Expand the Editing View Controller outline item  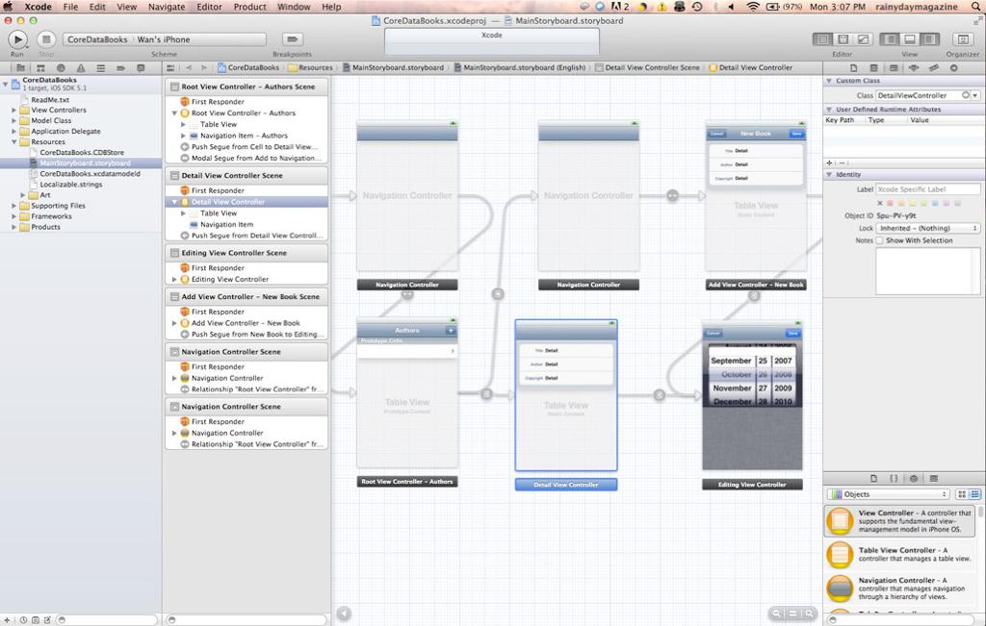coord(174,280)
